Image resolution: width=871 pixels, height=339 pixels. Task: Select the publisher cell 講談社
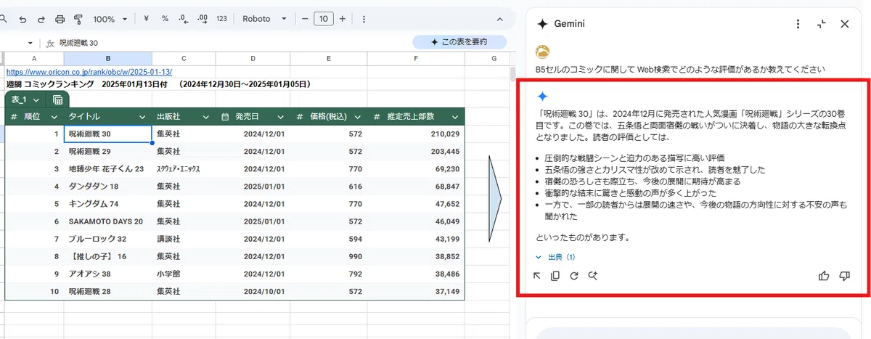pos(184,239)
